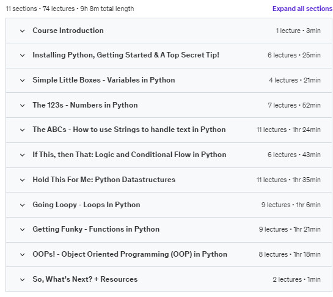Screen dimensions: 333x297
Task: Expand chevron for If This, then That
Action: tap(22, 155)
